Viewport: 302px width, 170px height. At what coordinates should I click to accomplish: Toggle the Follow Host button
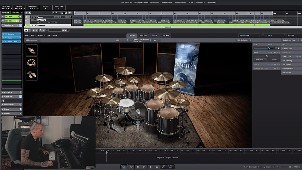[x=124, y=167]
